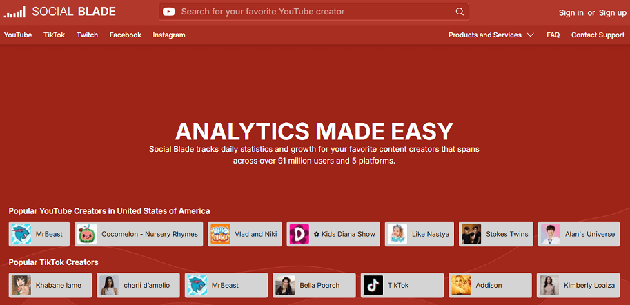Select the Vlad and Niki name
Viewport: 630px width, 305px height.
tap(256, 234)
